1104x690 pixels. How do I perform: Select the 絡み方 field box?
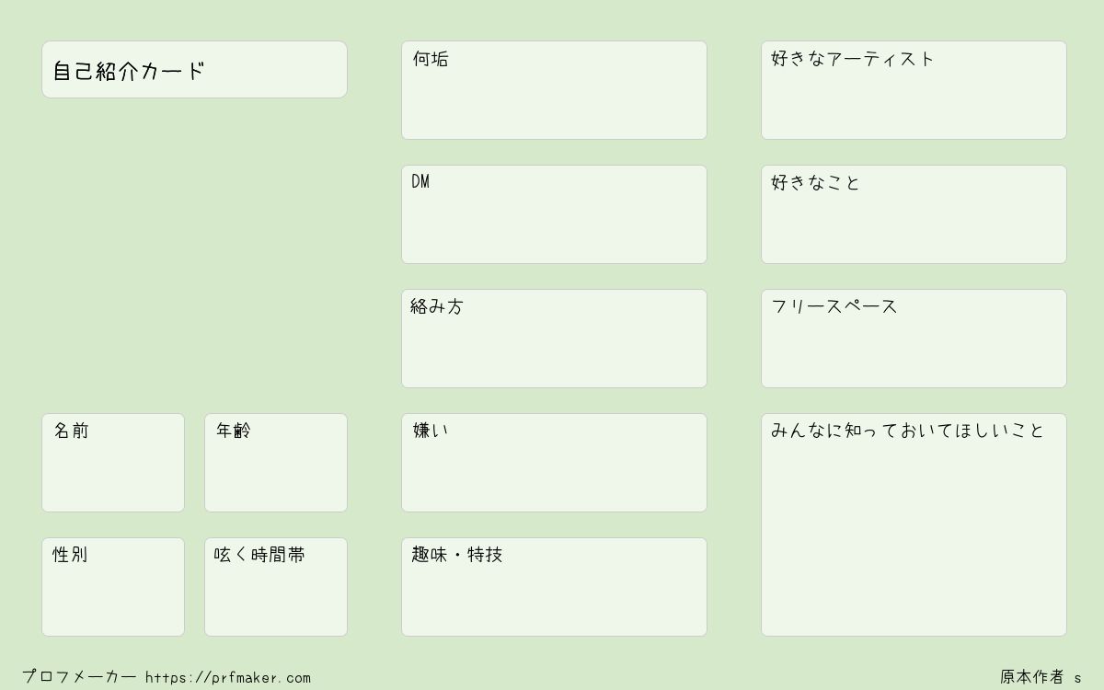coord(554,339)
